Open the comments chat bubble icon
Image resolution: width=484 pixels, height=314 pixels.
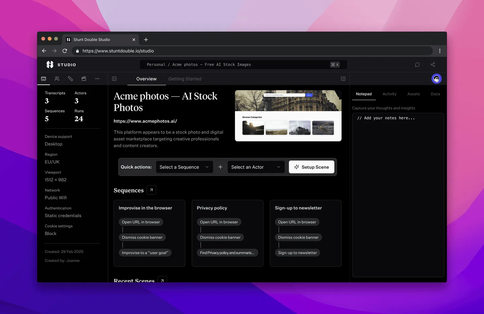pos(417,65)
